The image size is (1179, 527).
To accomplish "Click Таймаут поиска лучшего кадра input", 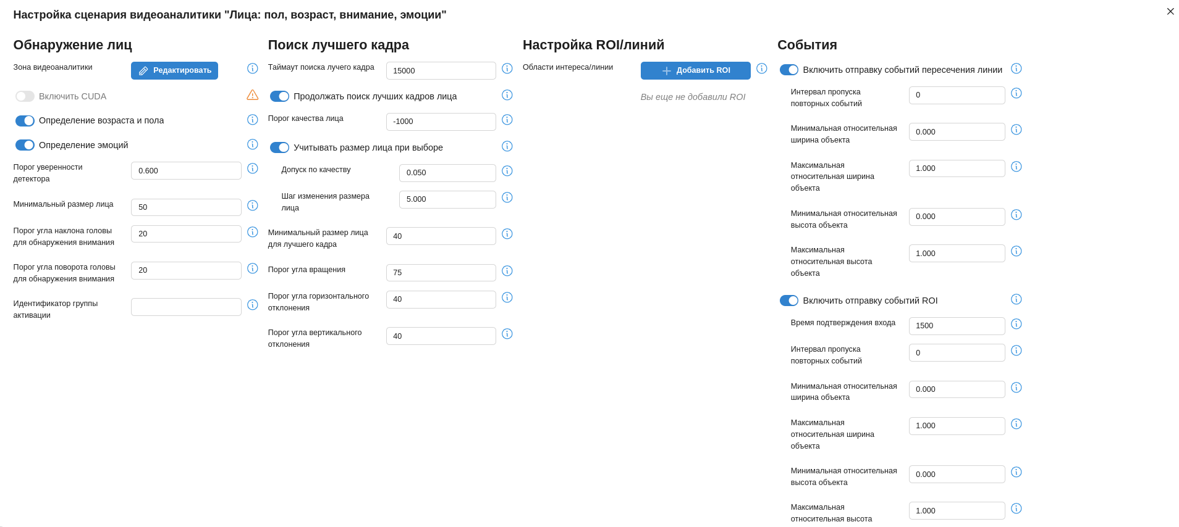I will tap(441, 71).
